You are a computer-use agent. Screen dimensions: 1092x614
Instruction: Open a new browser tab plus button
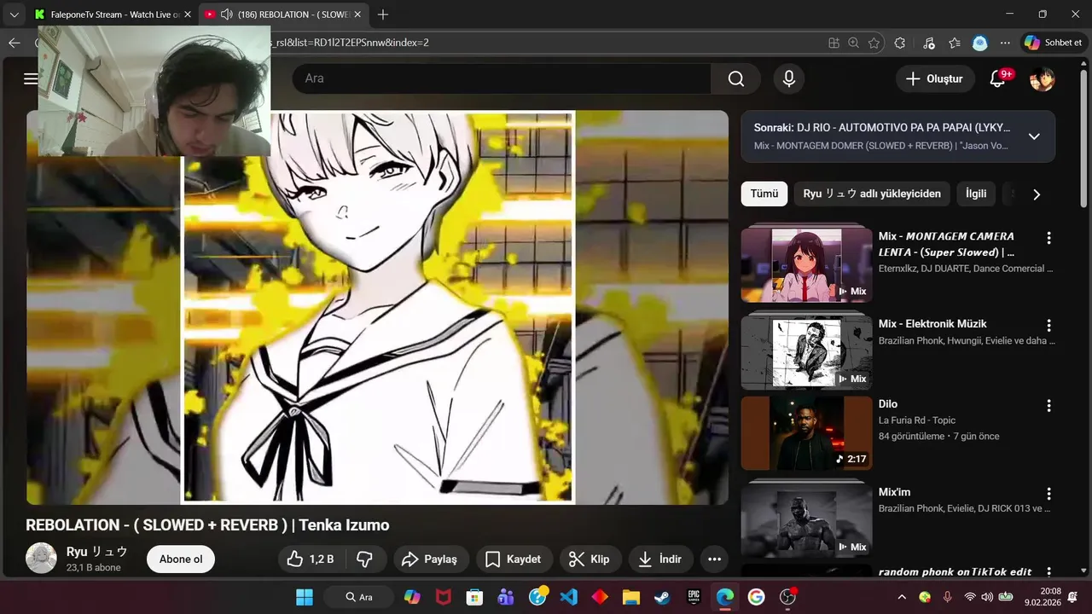[383, 14]
